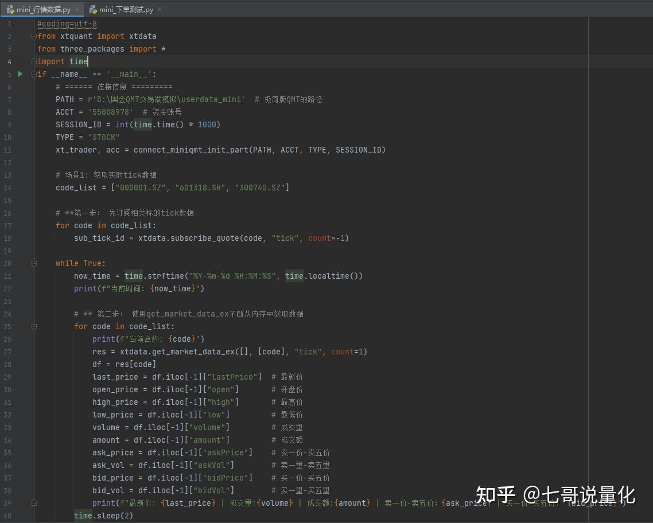
Task: Place cursor on the code_list variable
Action: point(73,188)
